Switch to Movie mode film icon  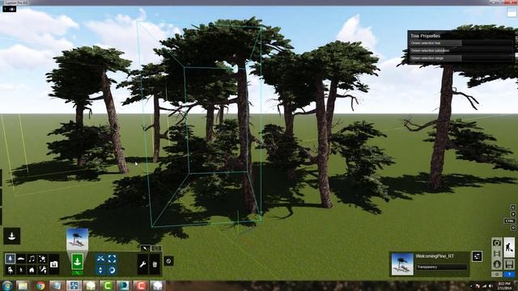(496, 253)
